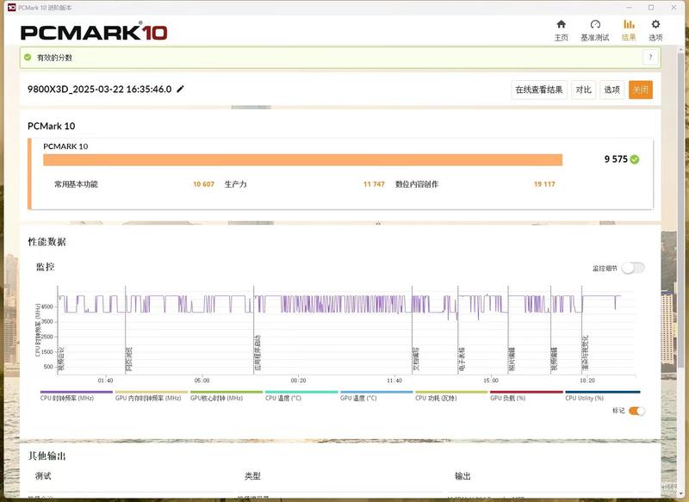Viewport: 689px width, 502px height.
Task: Click the 11 747 score value
Action: tap(374, 184)
